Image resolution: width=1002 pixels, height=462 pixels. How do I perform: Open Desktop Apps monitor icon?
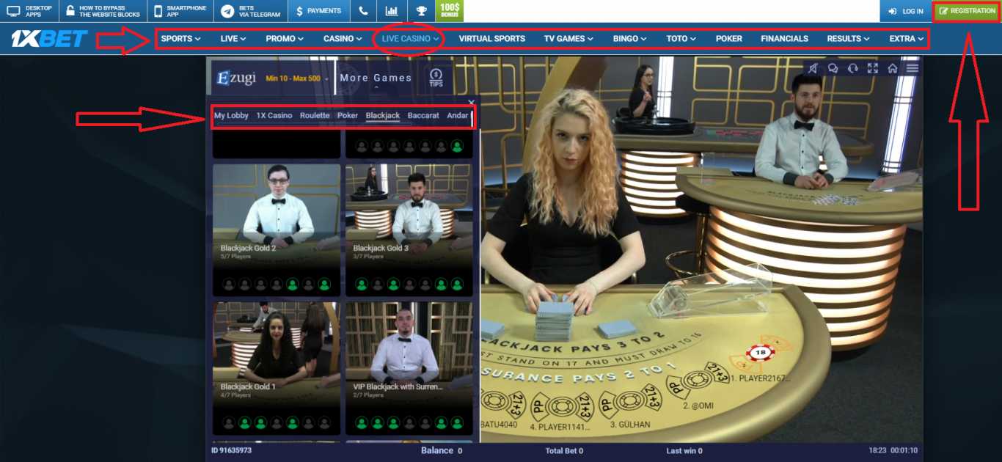[x=13, y=11]
